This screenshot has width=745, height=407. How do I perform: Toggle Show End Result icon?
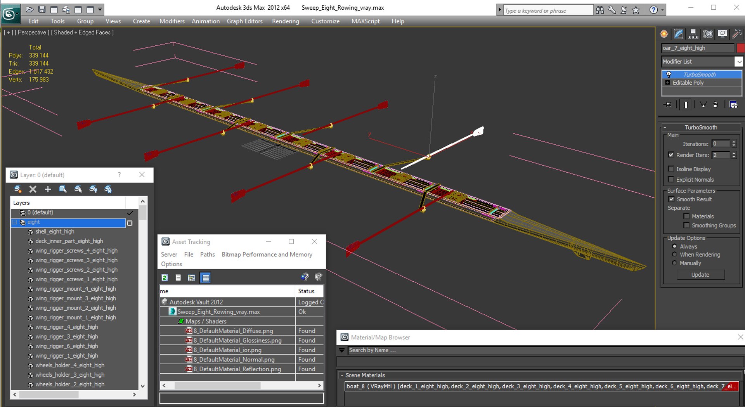pyautogui.click(x=686, y=105)
